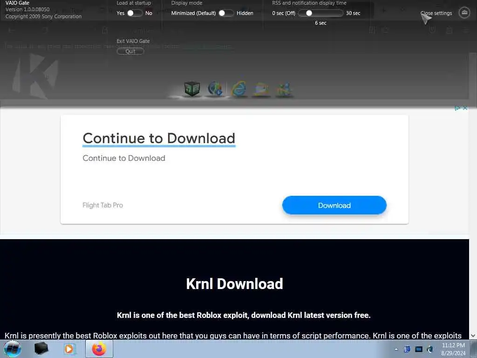Click the '30 sec' label by the slider
The height and width of the screenshot is (358, 477).
pyautogui.click(x=353, y=13)
